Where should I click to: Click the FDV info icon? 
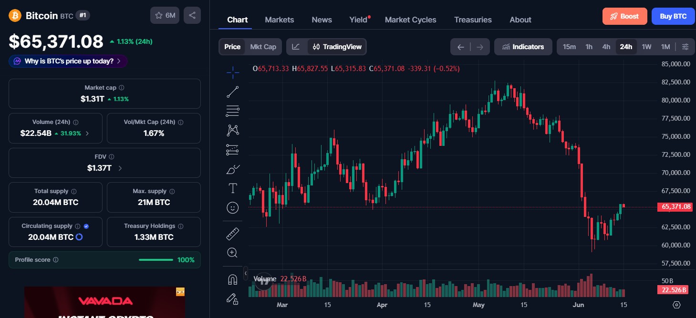coord(111,157)
